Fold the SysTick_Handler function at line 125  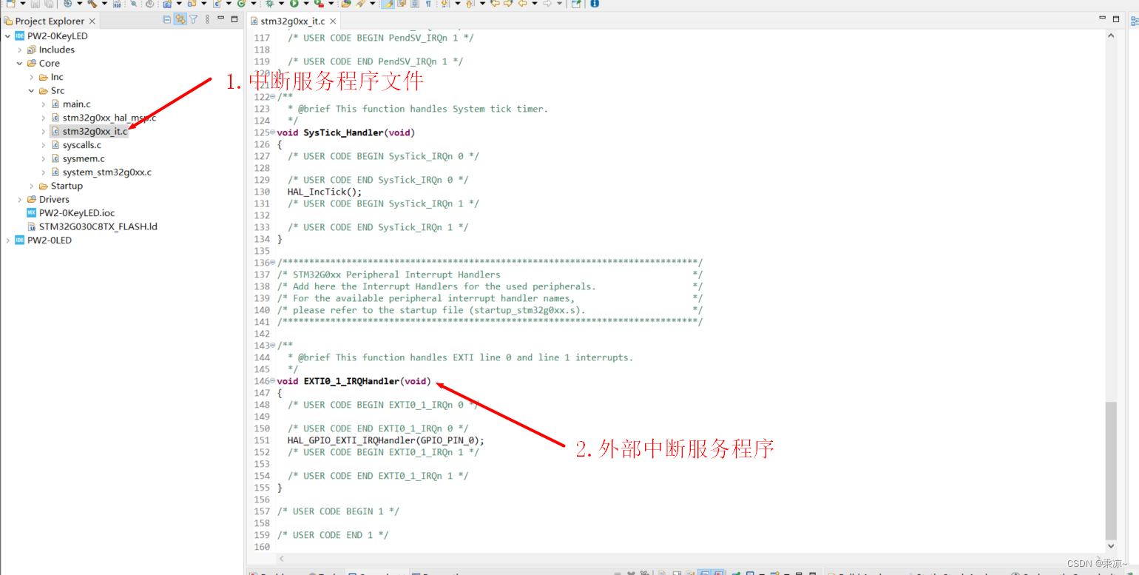pos(273,132)
